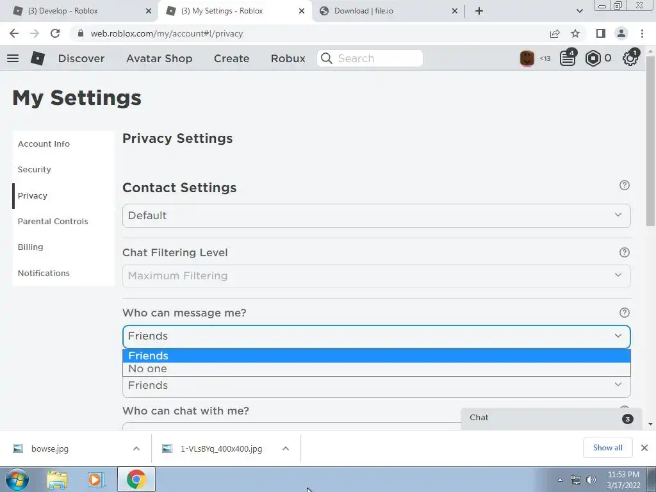Click the site lock icon
Image resolution: width=656 pixels, height=492 pixels.
[x=81, y=33]
